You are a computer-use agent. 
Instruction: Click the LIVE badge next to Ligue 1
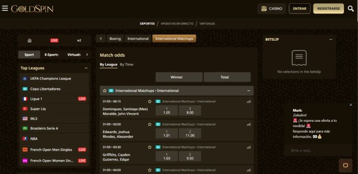tap(82, 99)
